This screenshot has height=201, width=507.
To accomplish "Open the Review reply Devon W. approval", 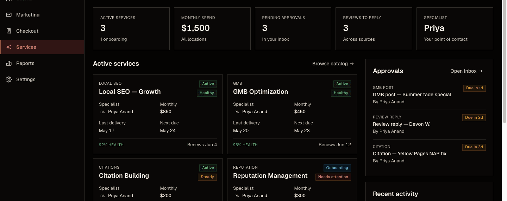I will tap(402, 124).
